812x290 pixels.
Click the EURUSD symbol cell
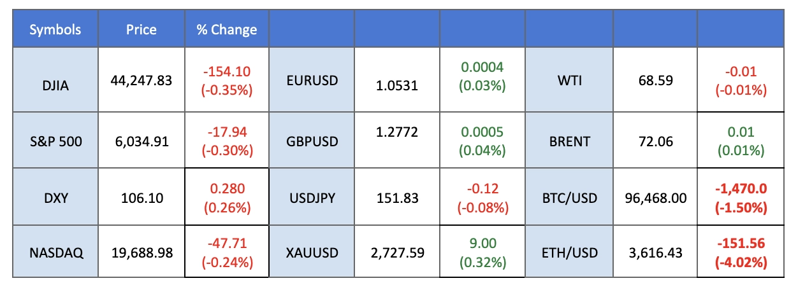coord(312,81)
